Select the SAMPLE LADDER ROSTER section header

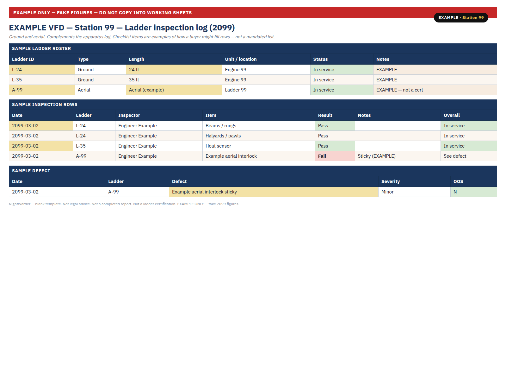[253, 48]
